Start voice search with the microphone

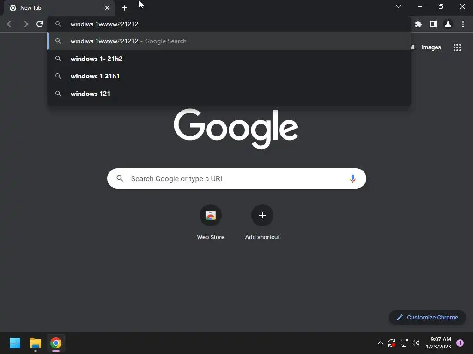[x=352, y=178]
